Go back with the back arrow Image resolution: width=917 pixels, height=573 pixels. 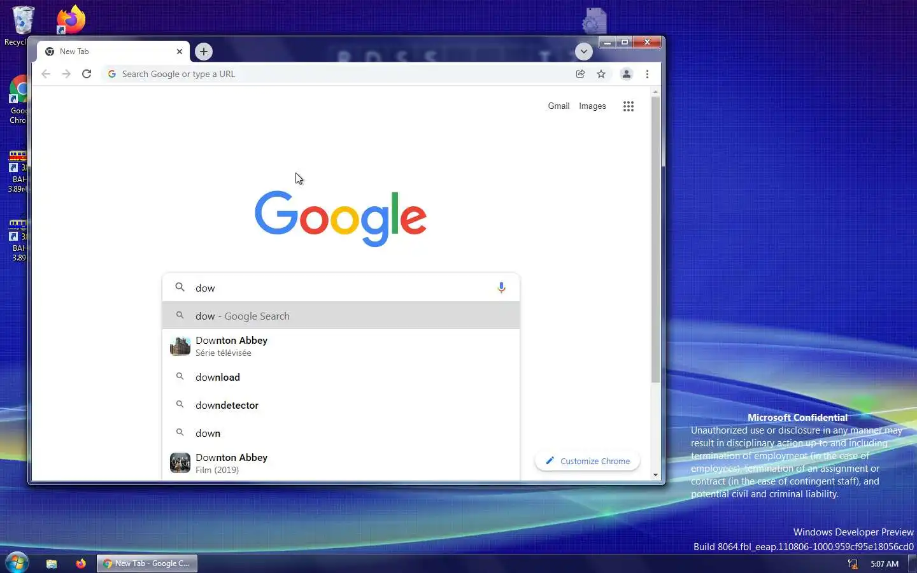coord(46,74)
